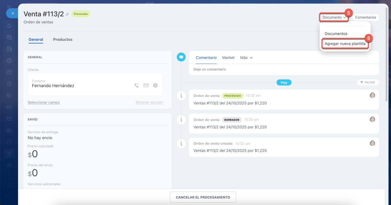
Task: Open the calendar icon in left sidebar
Action: [9, 72]
